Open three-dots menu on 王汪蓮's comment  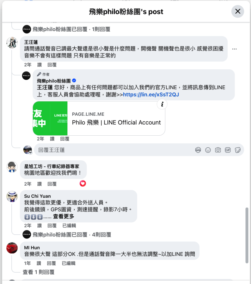pyautogui.click(x=234, y=49)
